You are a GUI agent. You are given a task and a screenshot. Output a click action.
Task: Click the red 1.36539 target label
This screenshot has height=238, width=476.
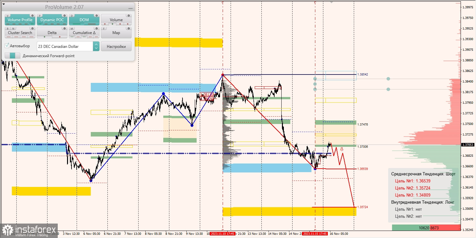363,169
